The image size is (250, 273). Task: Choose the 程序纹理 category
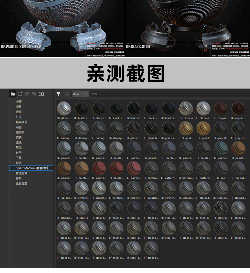pos(21,122)
